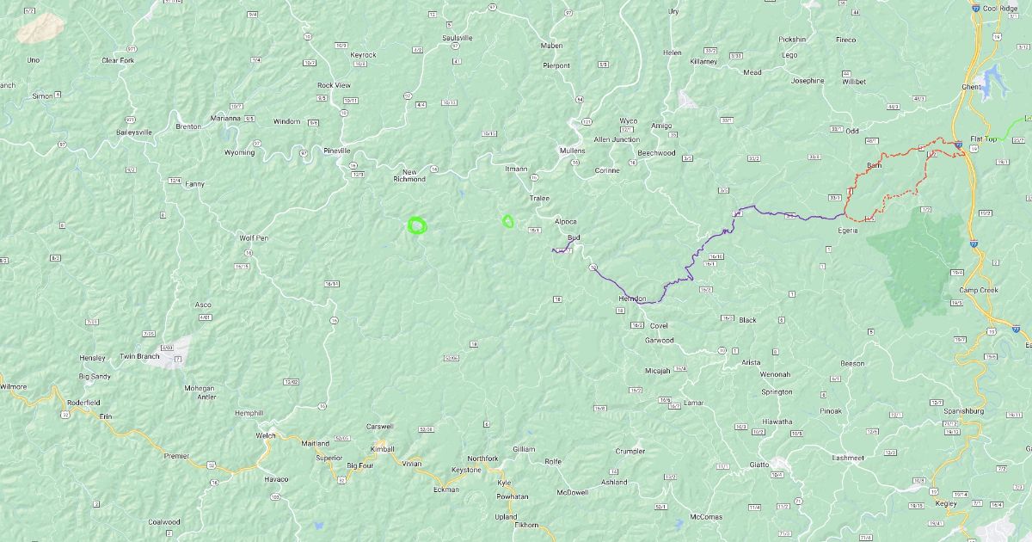Viewport: 1032px width, 542px height.
Task: Click the I-77 shield near Cool Ridge
Action: 976,8
